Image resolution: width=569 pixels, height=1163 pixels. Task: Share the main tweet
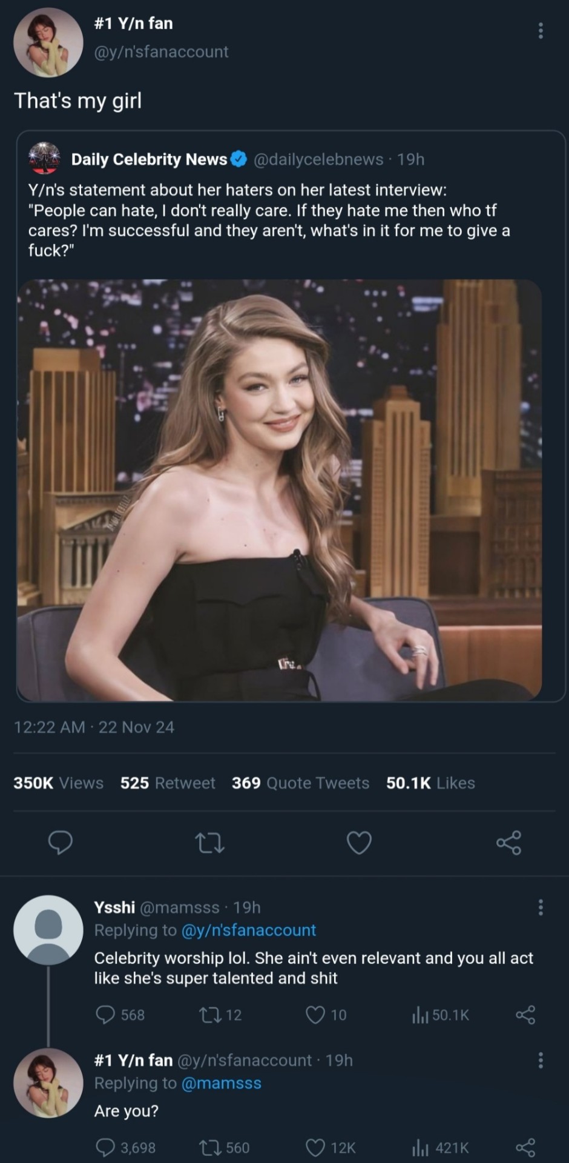[x=508, y=843]
